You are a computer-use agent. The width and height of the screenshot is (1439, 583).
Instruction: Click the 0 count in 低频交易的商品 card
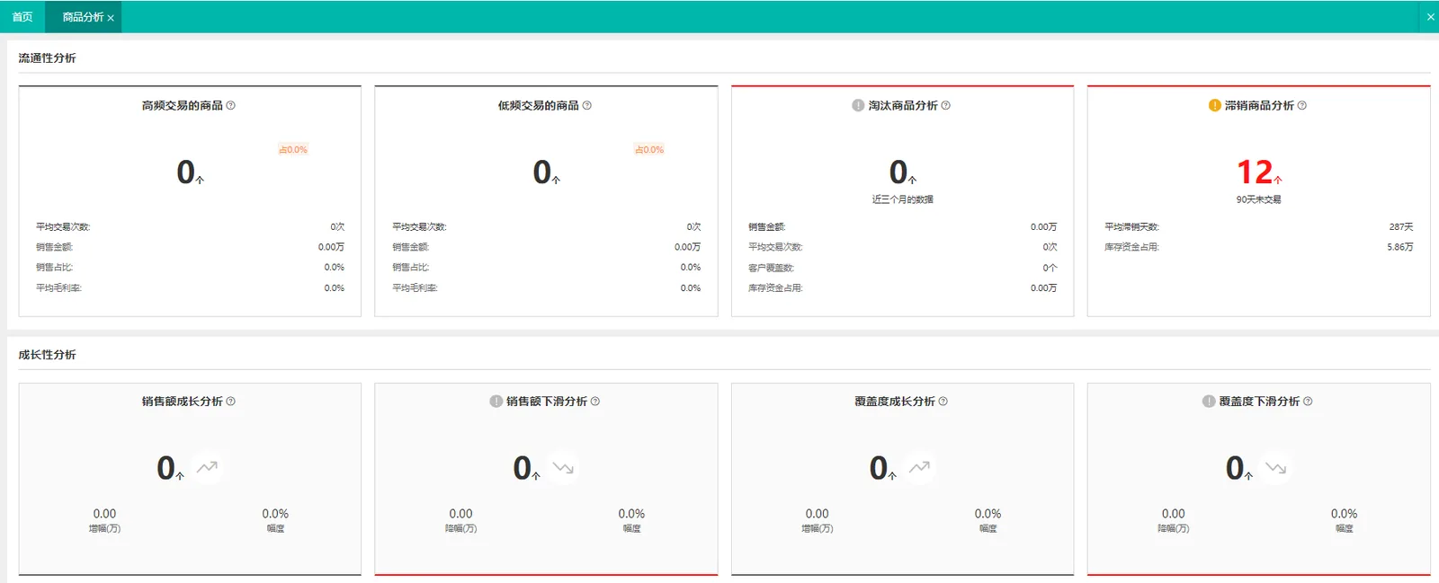point(542,172)
